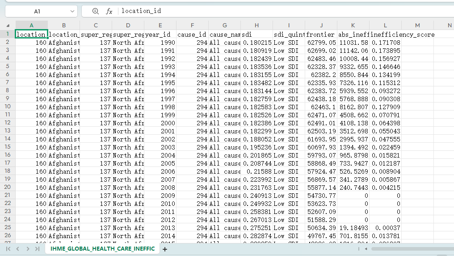Click sdi value 0.282874
454x256 pixels.
256,236
